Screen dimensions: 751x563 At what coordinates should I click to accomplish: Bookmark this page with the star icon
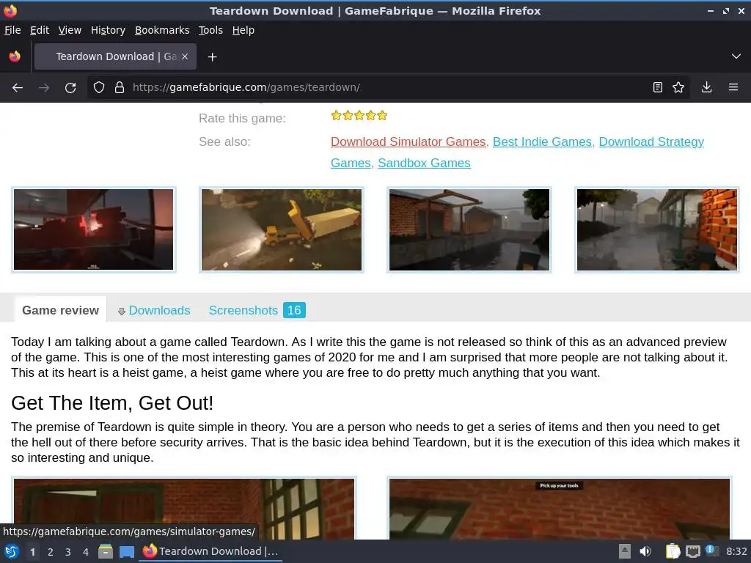tap(678, 88)
